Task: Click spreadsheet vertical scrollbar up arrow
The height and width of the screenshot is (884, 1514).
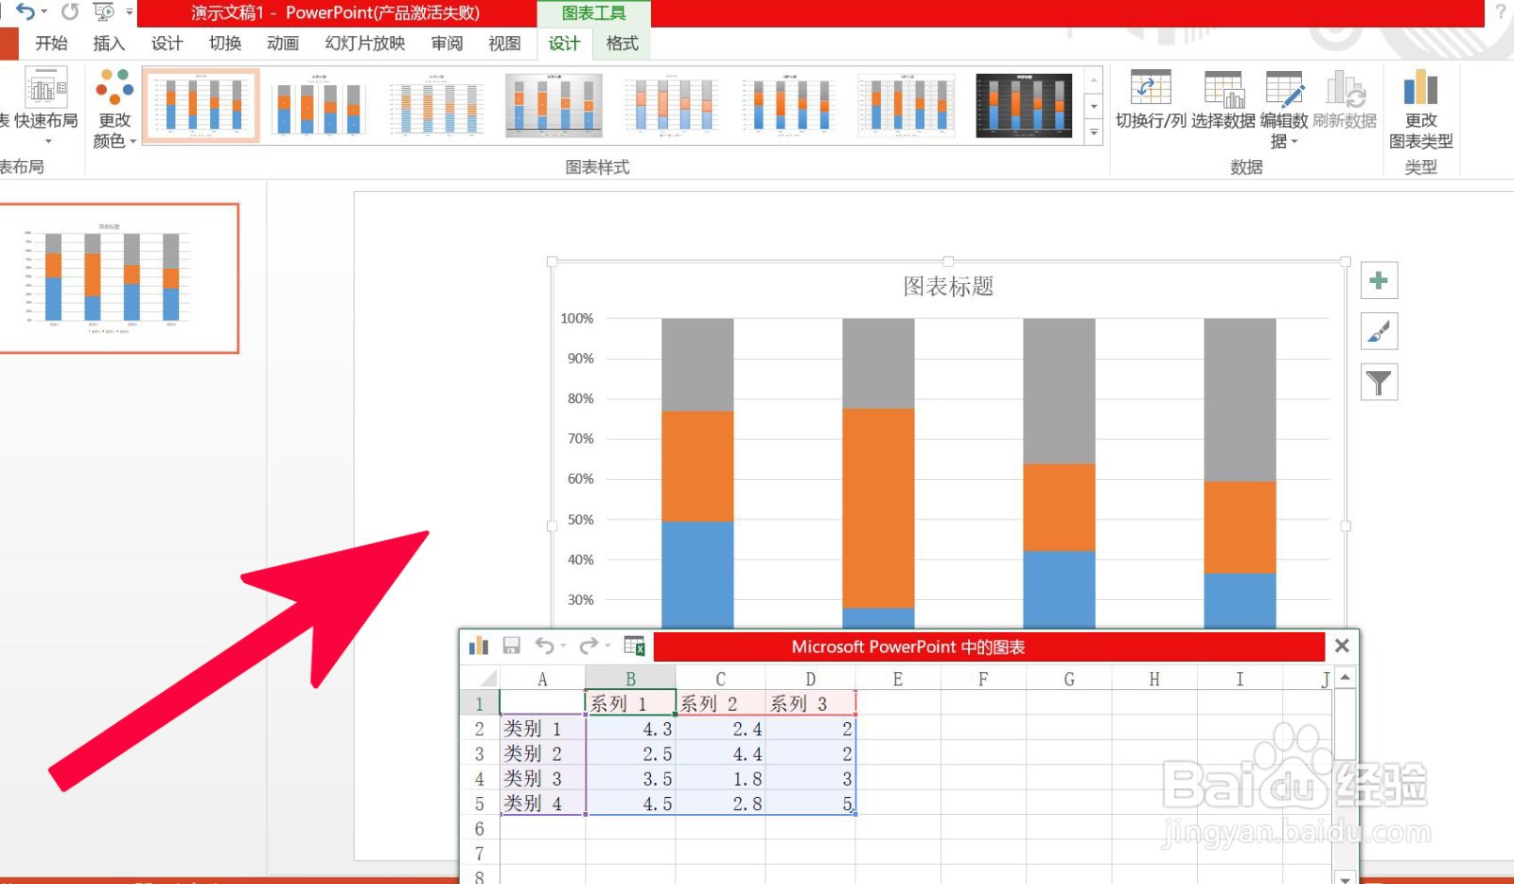Action: coord(1345,678)
